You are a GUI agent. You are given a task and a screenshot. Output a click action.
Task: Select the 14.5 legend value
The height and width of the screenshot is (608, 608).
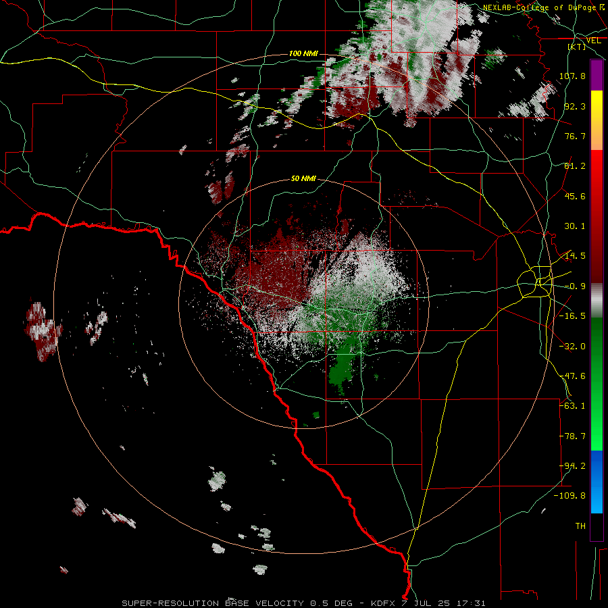[x=575, y=256]
